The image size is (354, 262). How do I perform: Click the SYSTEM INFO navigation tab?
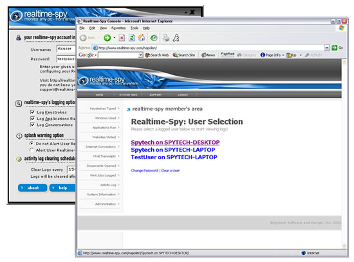[x=128, y=95]
